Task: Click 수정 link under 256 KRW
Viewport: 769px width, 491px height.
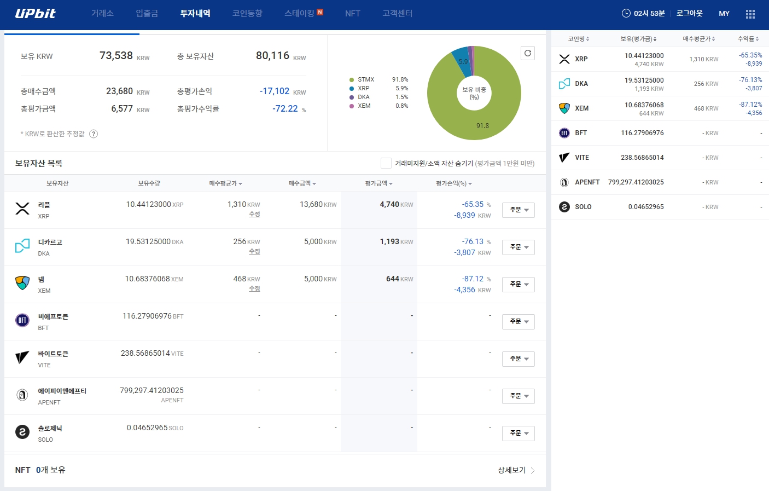Action: 254,251
